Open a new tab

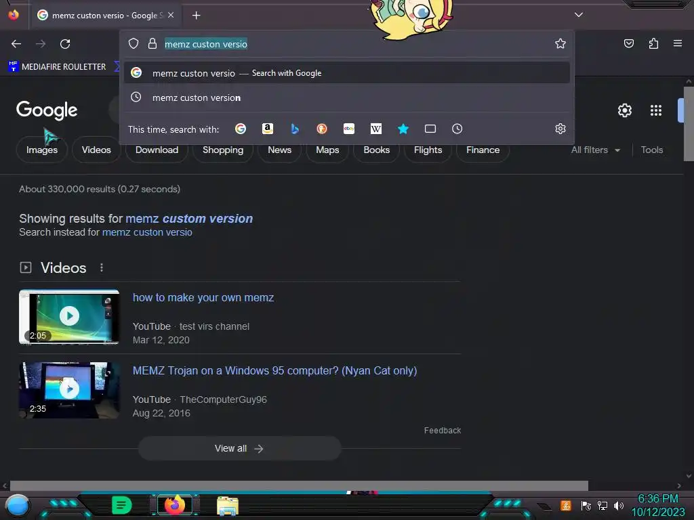(196, 16)
